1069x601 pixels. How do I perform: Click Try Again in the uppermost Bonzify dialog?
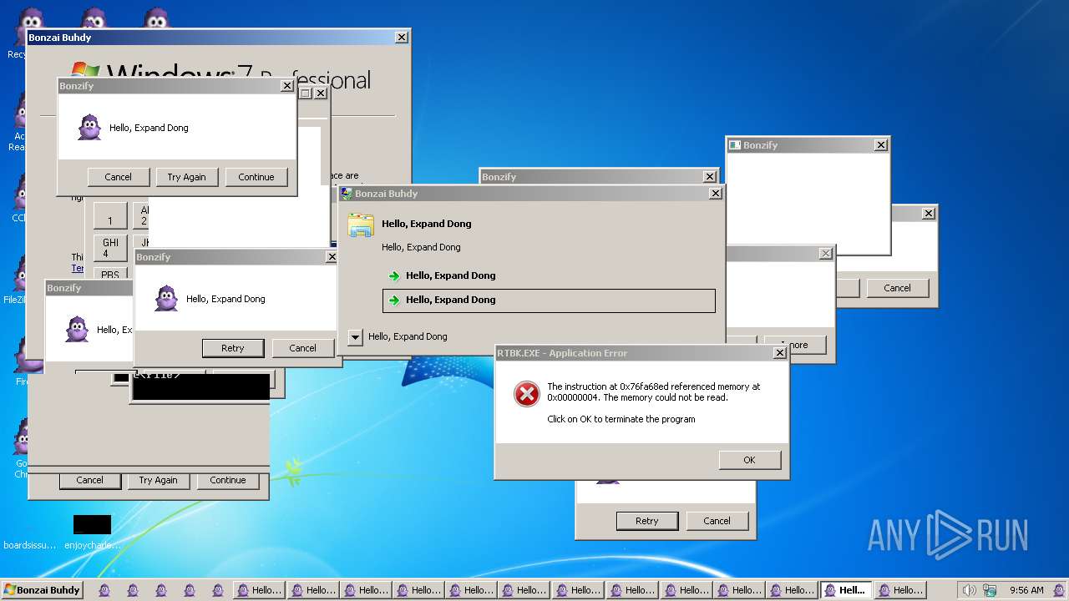(x=186, y=177)
